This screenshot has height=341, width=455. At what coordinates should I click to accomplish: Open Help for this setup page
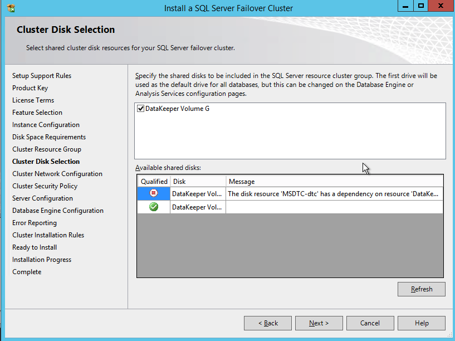(422, 323)
